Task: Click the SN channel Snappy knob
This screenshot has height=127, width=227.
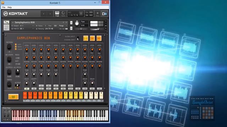Action: pyautogui.click(x=34, y=83)
